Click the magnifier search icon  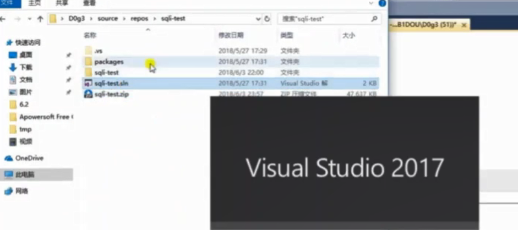(x=374, y=19)
